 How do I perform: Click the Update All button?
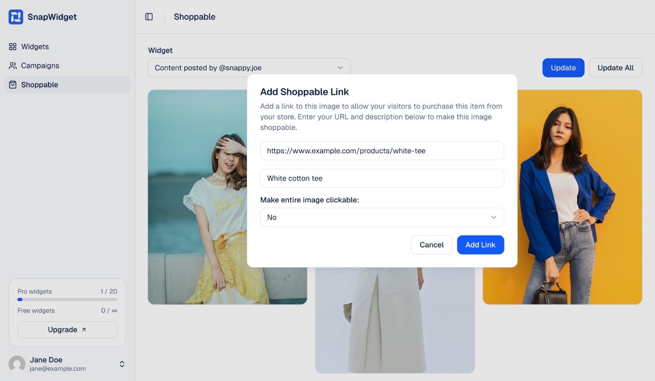[x=616, y=68]
